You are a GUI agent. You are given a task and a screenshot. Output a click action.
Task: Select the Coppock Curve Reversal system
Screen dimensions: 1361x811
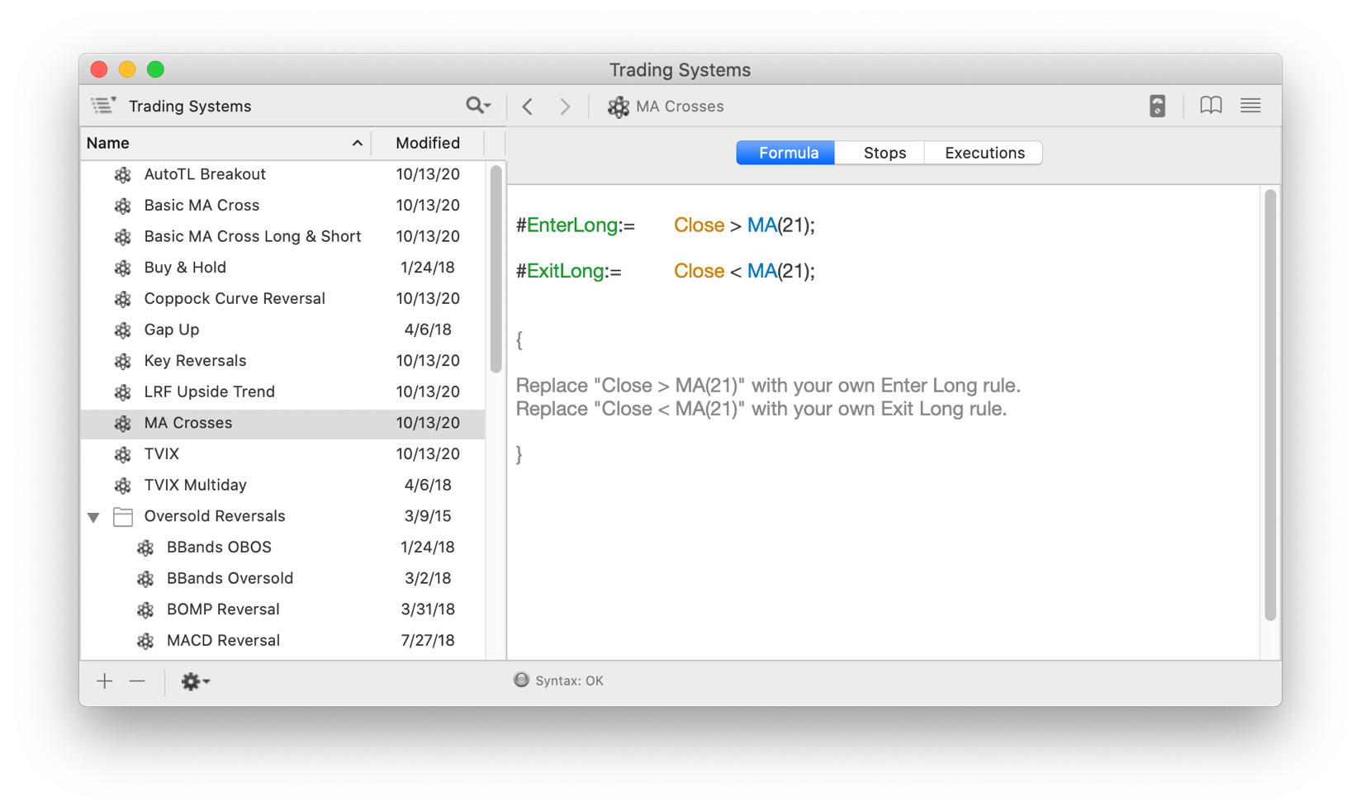tap(235, 298)
